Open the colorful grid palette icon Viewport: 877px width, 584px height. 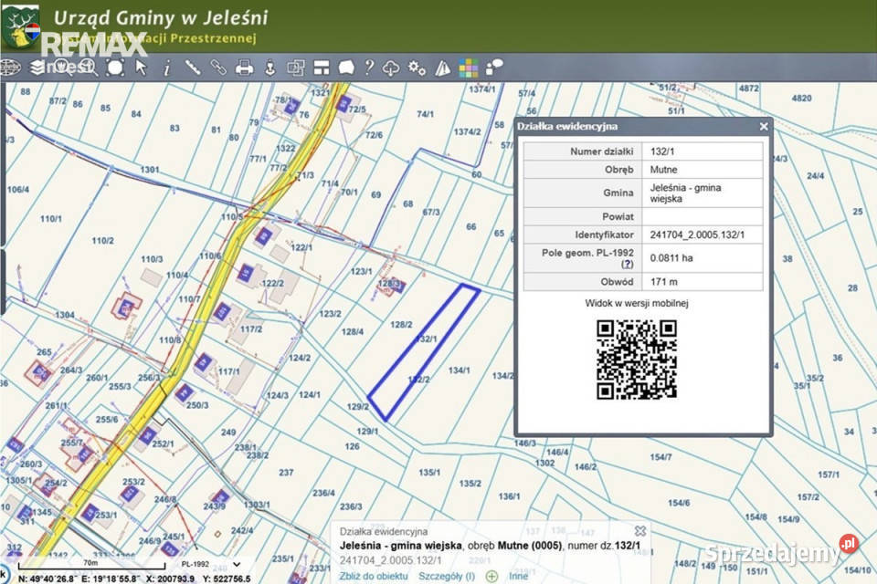(468, 68)
